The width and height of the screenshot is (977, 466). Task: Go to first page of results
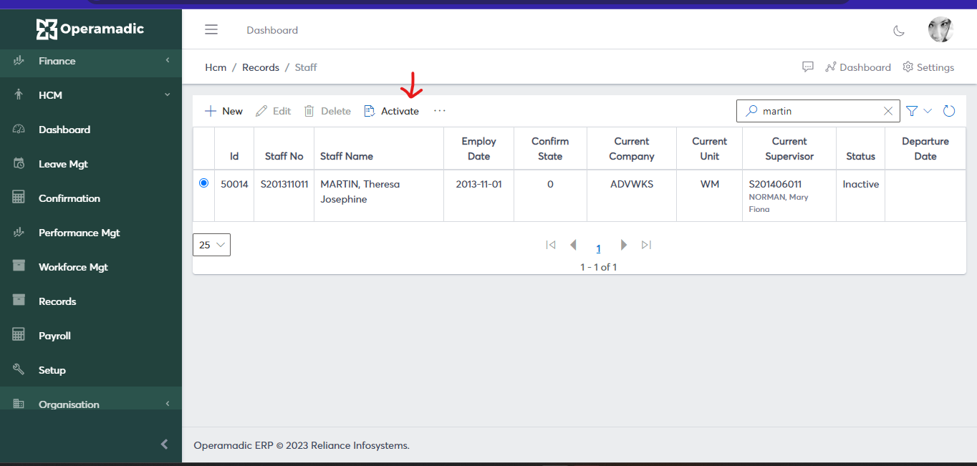(551, 245)
